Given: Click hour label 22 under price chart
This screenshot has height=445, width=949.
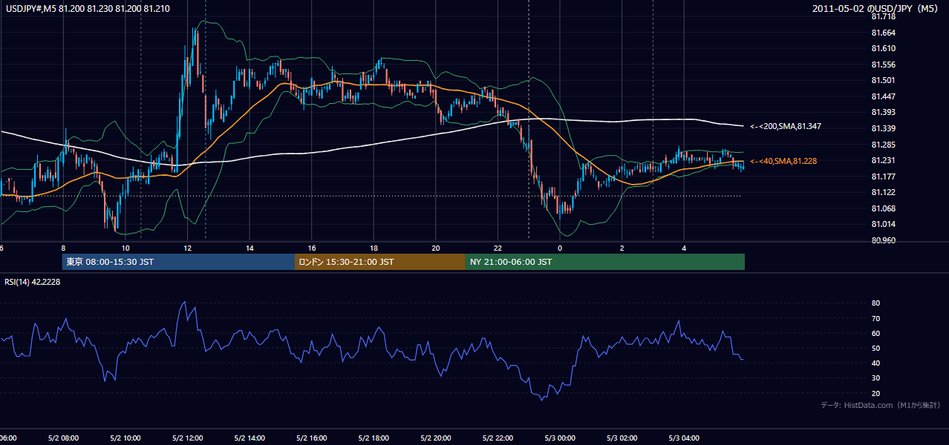Looking at the screenshot, I should tap(498, 248).
